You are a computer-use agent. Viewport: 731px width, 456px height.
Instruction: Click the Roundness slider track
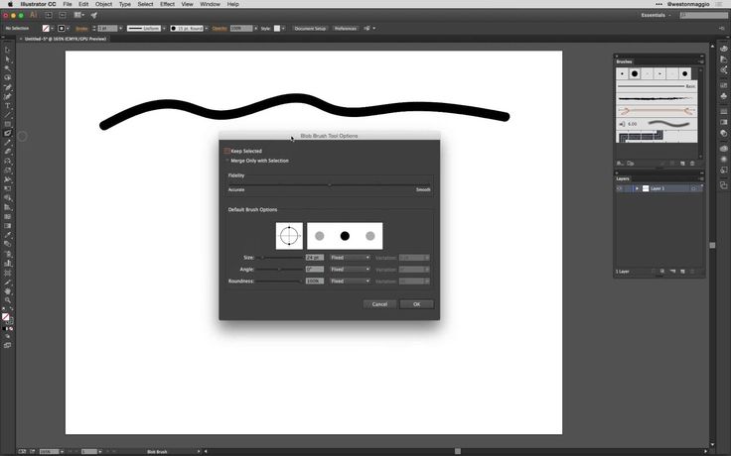click(x=280, y=282)
